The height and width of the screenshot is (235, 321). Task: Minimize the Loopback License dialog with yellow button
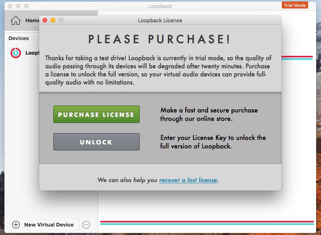(x=53, y=20)
